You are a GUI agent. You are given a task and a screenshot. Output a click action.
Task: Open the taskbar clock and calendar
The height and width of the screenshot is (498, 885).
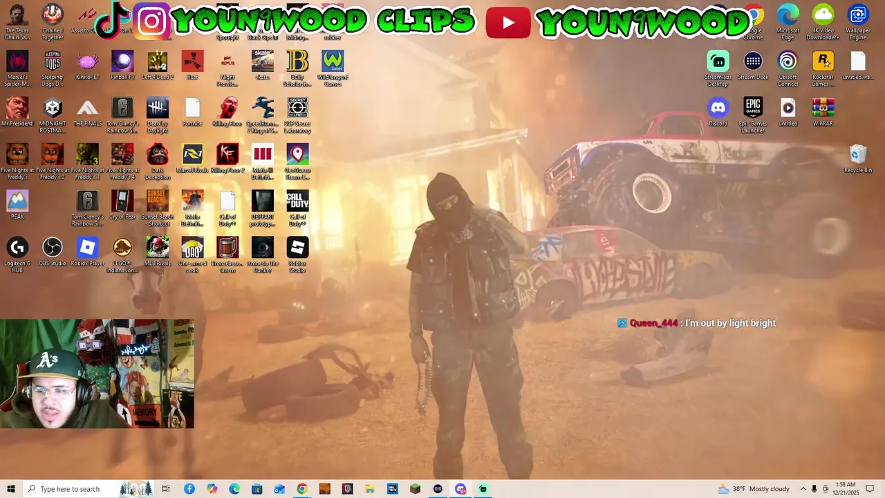tap(846, 489)
